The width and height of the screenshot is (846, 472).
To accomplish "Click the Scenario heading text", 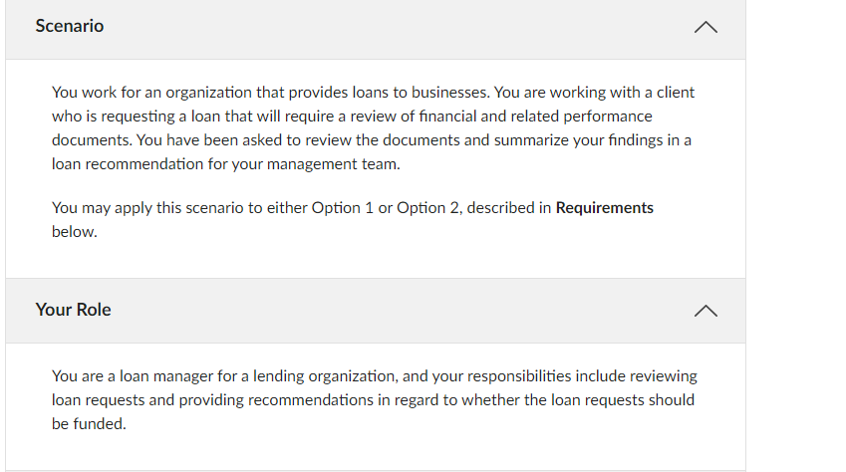I will (69, 26).
